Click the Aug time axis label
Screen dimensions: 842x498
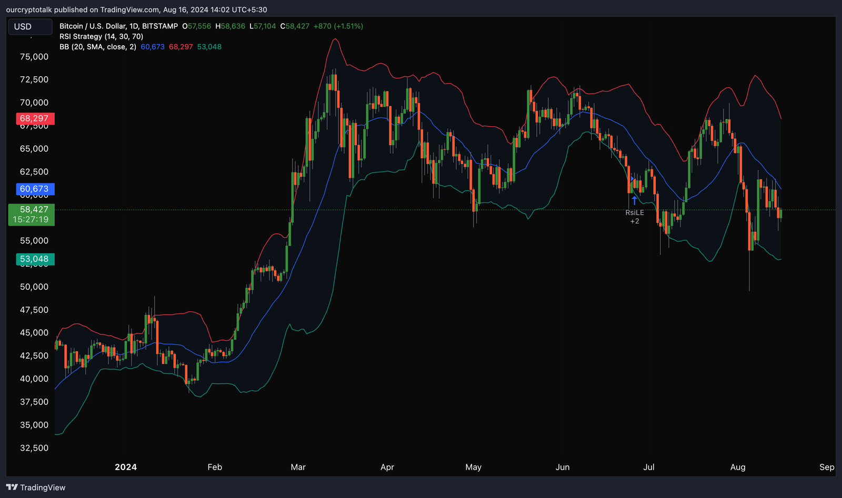tap(738, 467)
